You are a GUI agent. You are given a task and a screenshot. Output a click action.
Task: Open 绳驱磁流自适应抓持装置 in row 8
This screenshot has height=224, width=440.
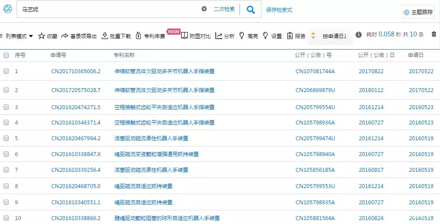[x=143, y=186]
